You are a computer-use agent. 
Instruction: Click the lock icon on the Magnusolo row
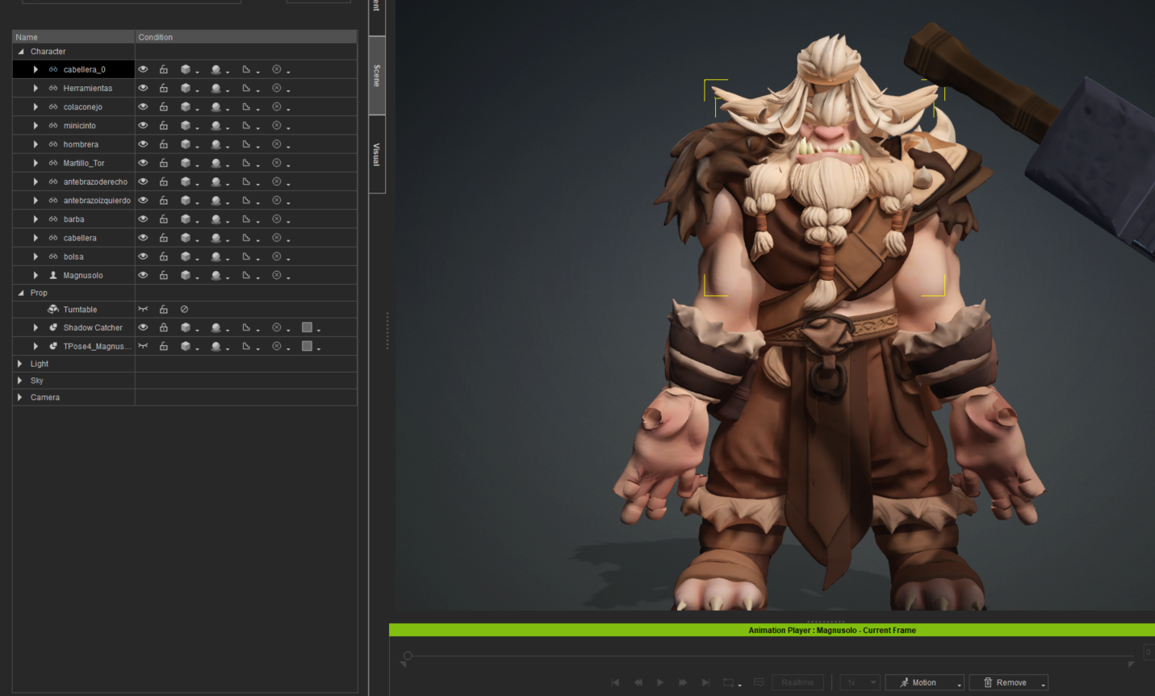coord(164,275)
